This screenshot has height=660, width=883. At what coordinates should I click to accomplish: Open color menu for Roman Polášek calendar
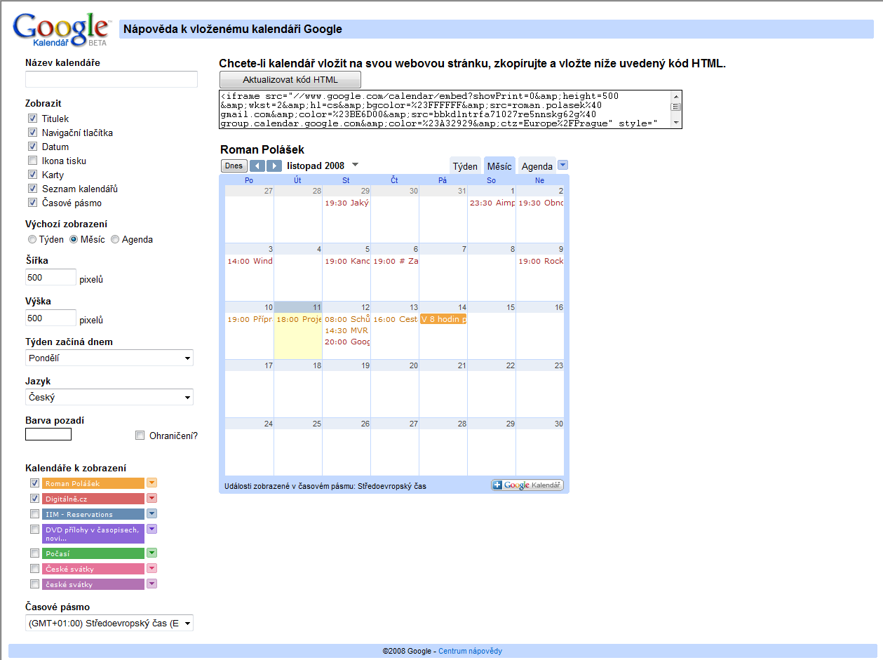point(151,483)
